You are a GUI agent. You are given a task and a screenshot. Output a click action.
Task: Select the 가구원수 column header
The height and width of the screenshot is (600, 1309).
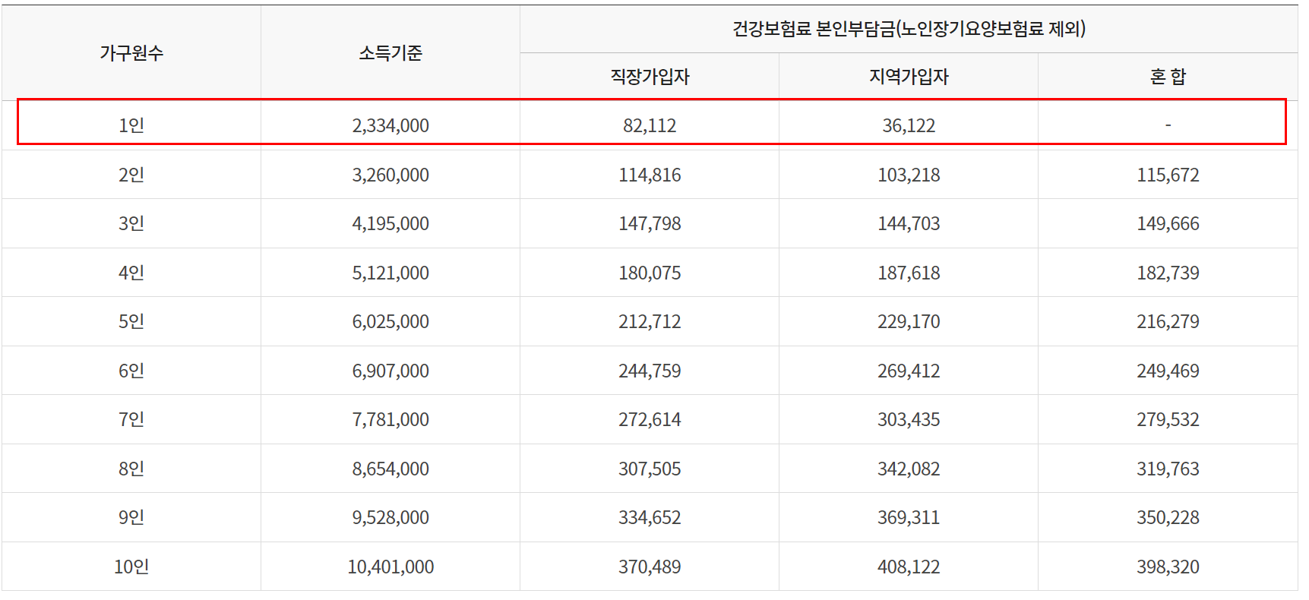131,52
